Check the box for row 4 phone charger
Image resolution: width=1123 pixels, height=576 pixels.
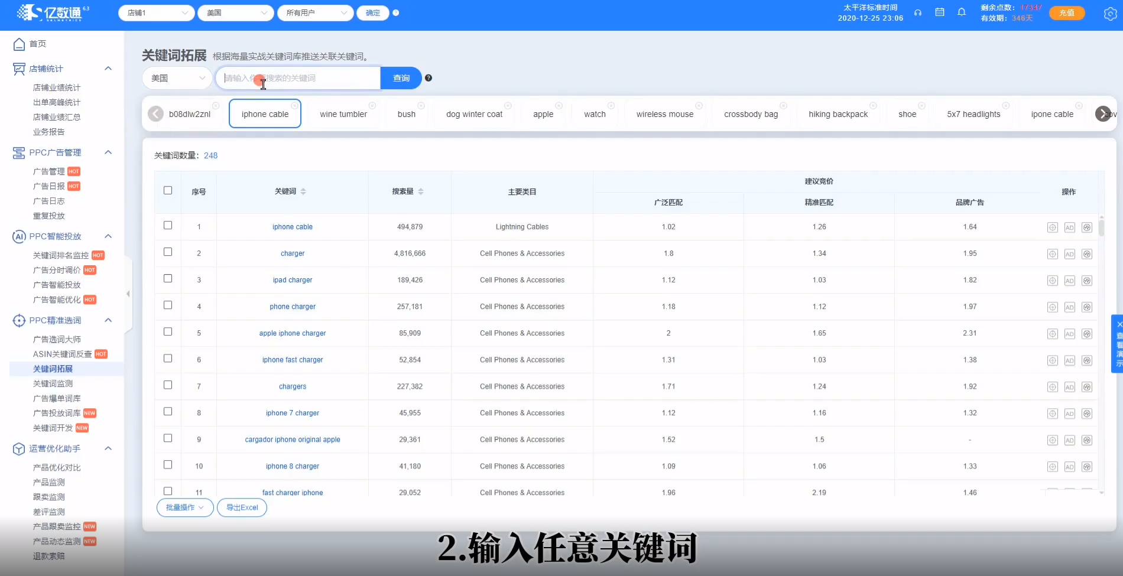pyautogui.click(x=168, y=305)
